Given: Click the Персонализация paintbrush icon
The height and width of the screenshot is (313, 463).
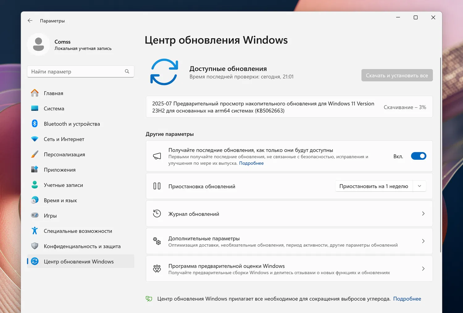Looking at the screenshot, I should pyautogui.click(x=35, y=154).
